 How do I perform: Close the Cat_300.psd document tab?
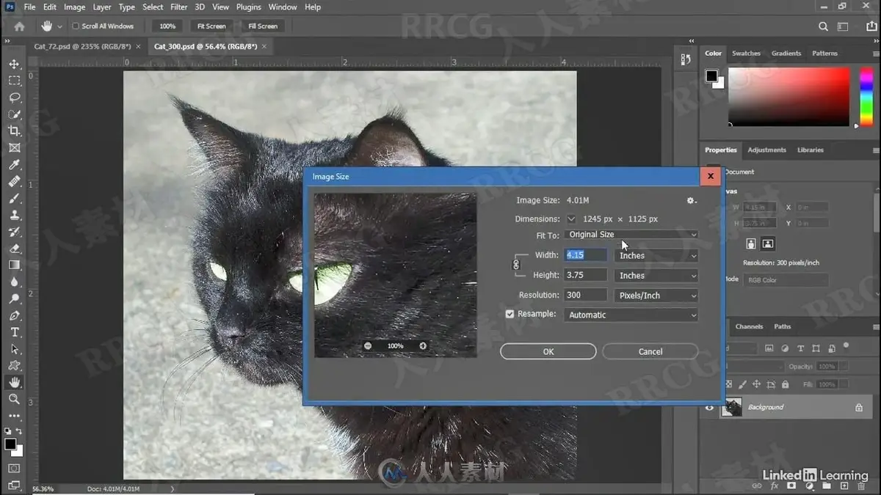click(x=264, y=45)
